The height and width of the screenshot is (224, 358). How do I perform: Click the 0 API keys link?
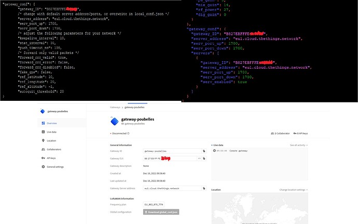pos(301,133)
